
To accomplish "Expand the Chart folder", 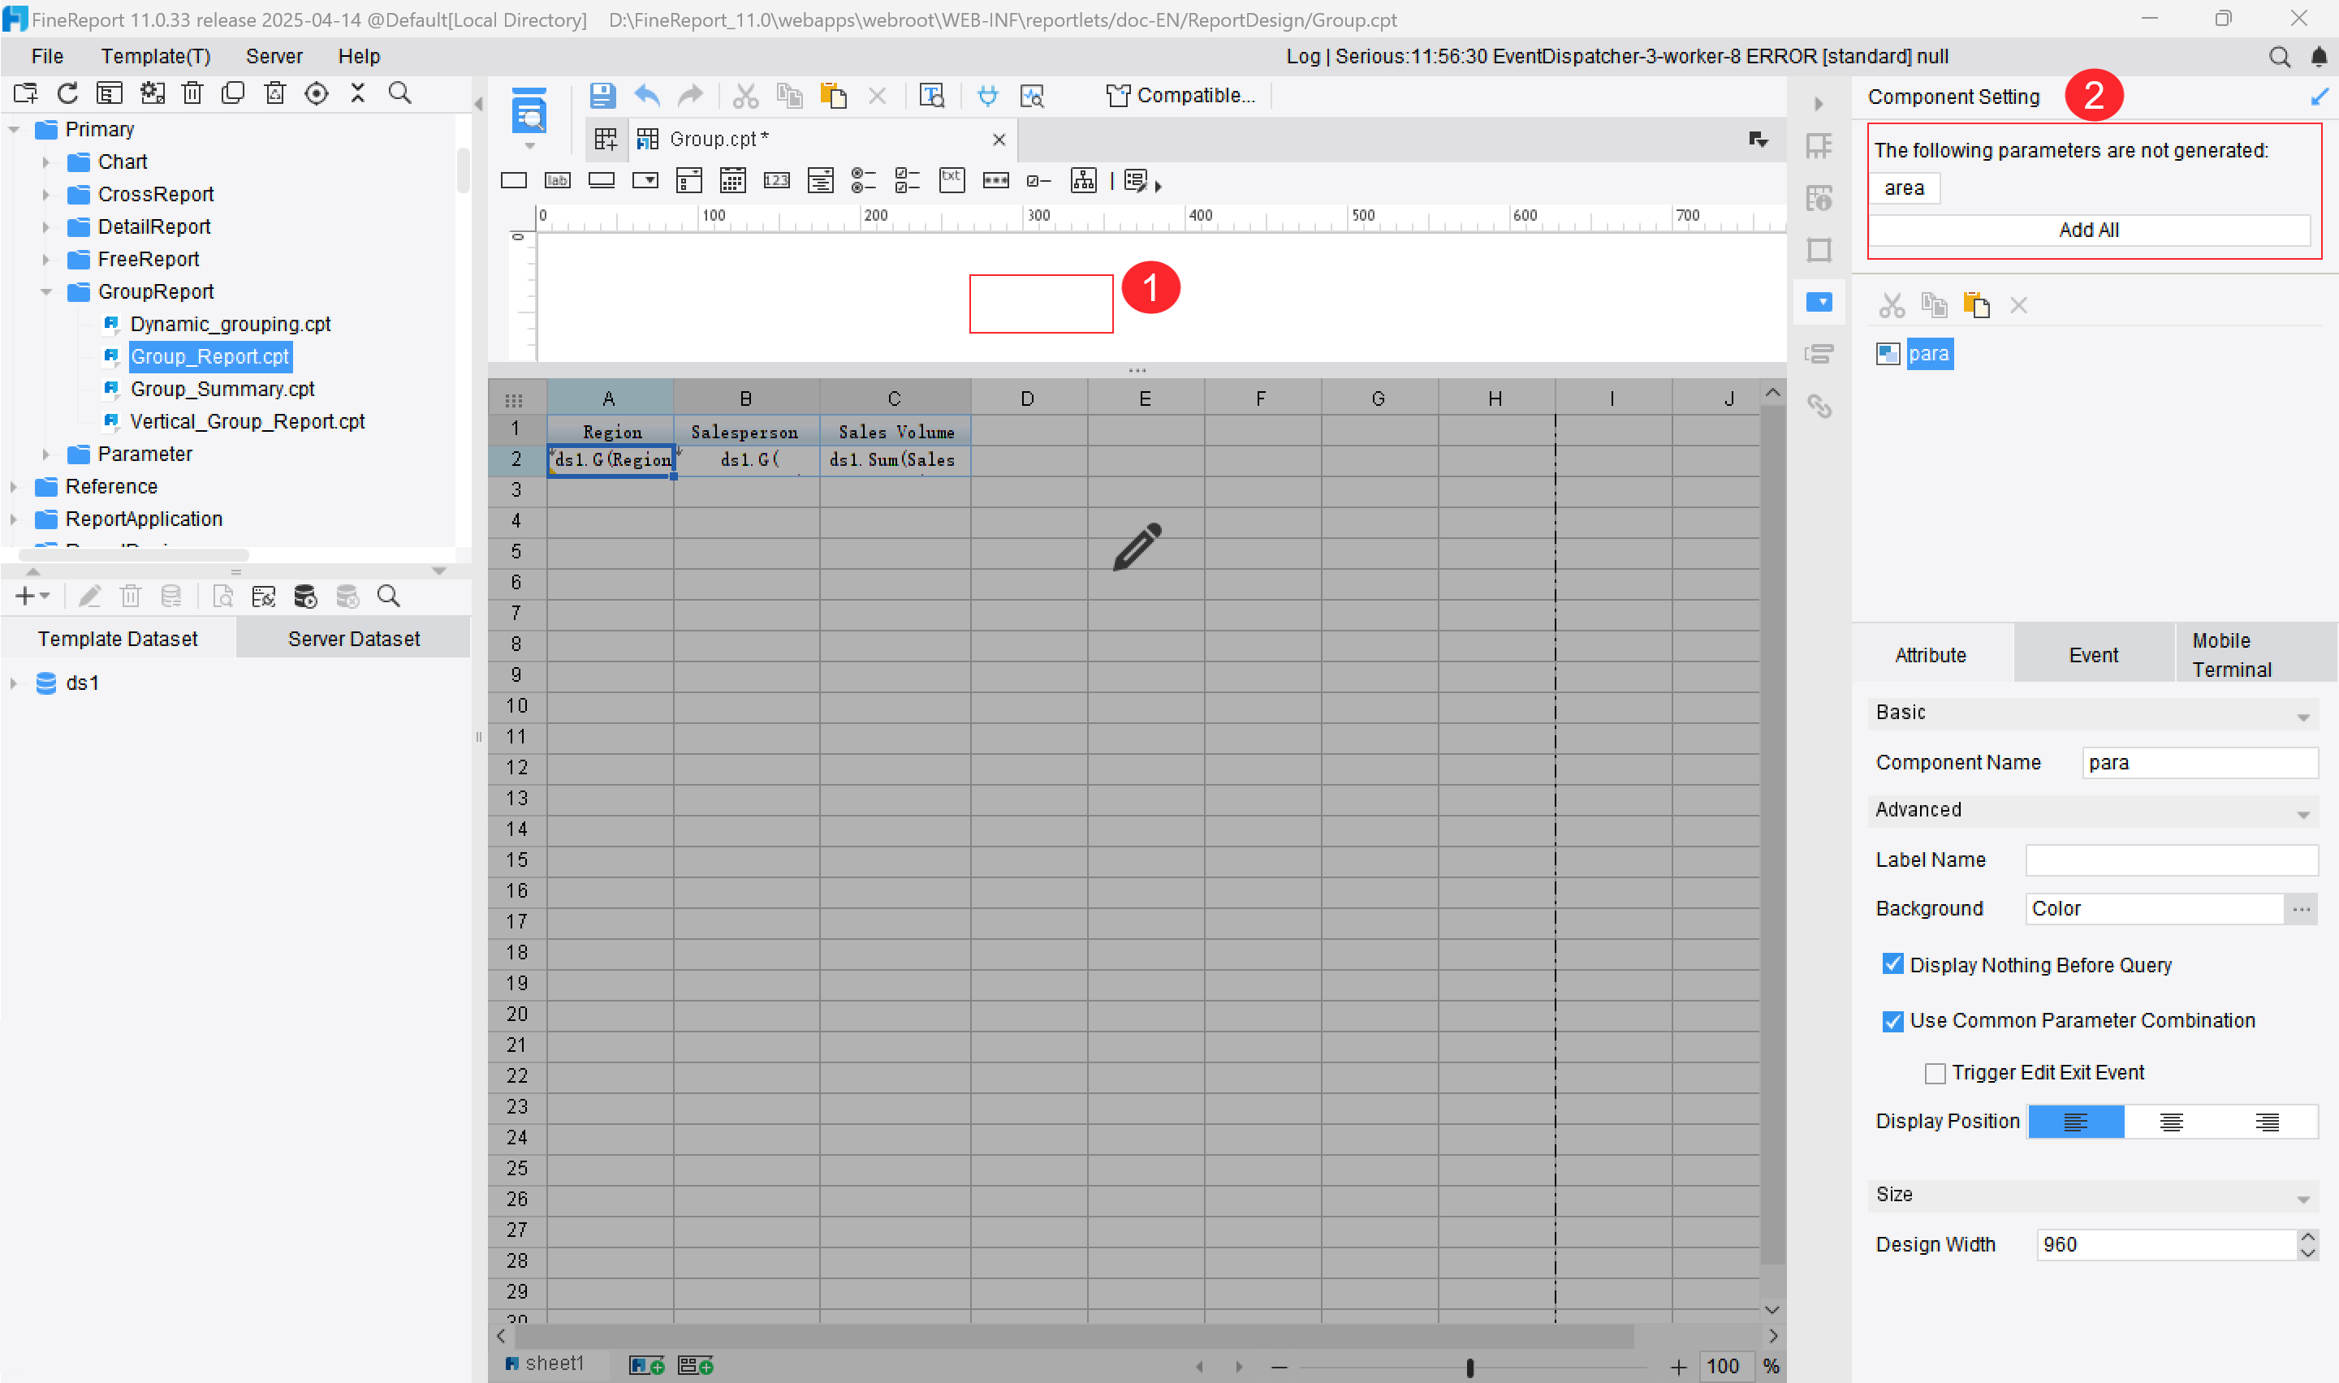I will (x=45, y=162).
